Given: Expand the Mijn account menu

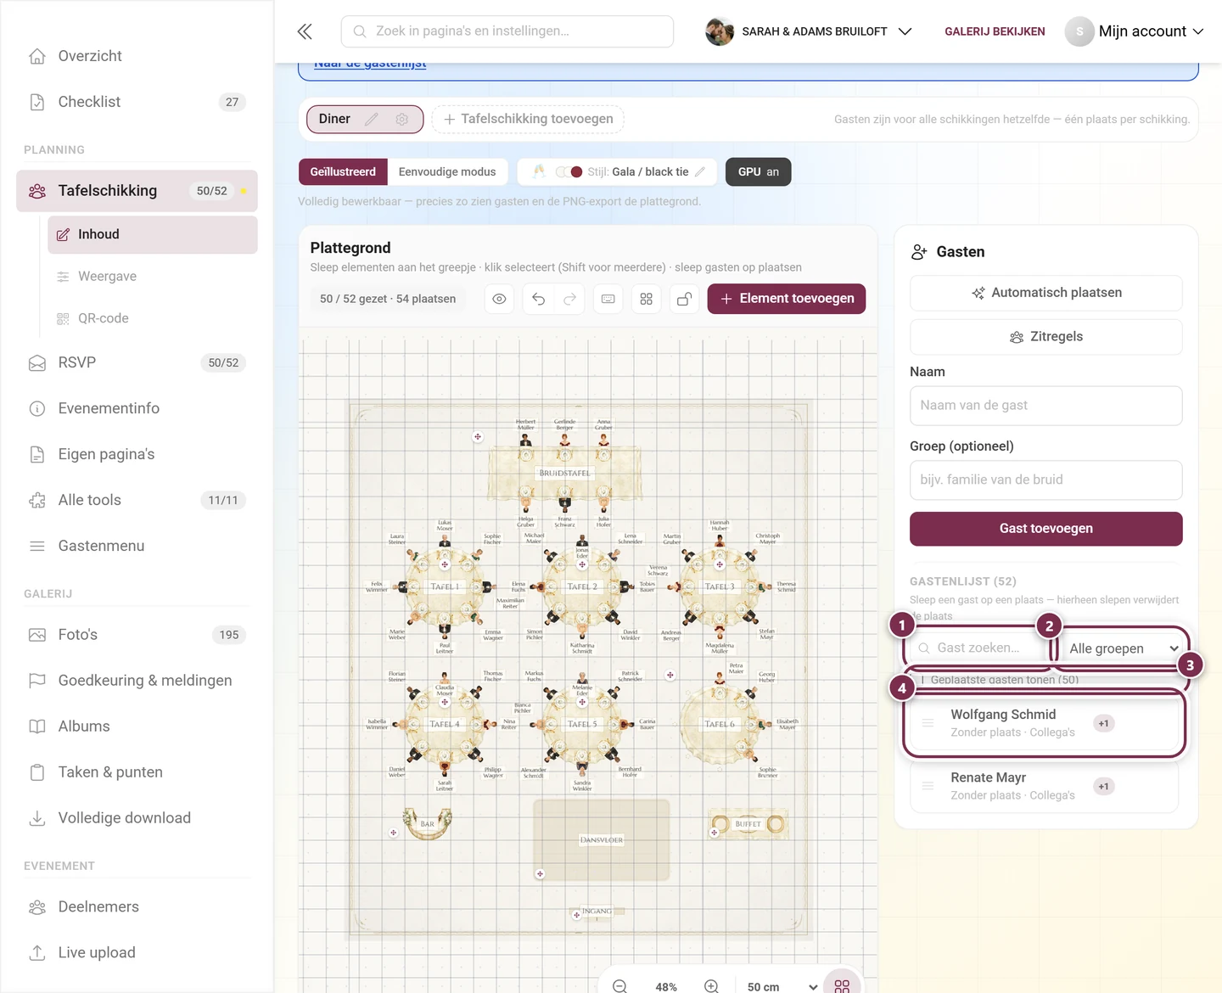Looking at the screenshot, I should [1135, 31].
